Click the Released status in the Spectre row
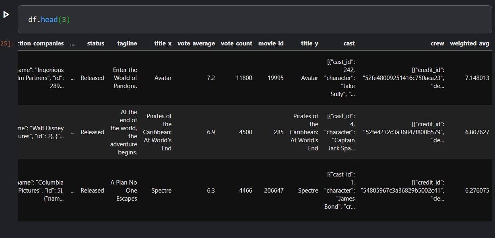This screenshot has height=238, width=495. (92, 191)
